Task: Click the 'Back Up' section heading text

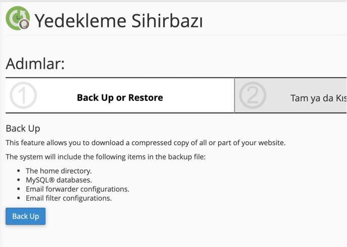Action: coord(23,129)
